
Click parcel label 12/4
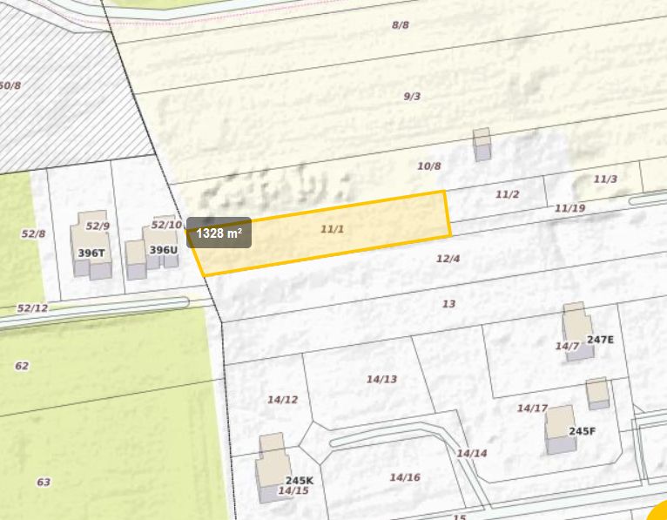[x=448, y=259]
